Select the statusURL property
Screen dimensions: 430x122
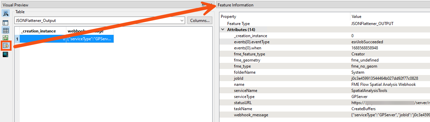(243, 102)
